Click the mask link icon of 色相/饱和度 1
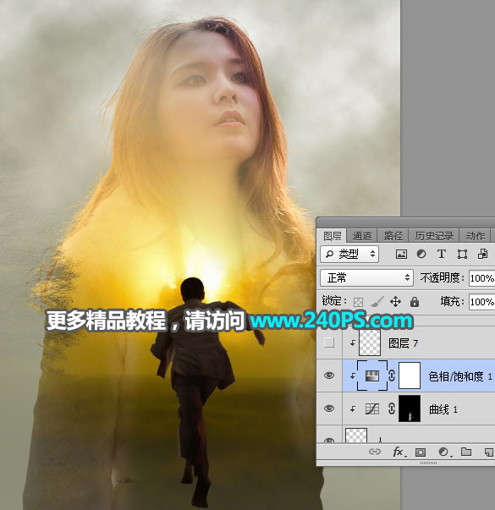Screen dimensions: 495x510 click(392, 376)
